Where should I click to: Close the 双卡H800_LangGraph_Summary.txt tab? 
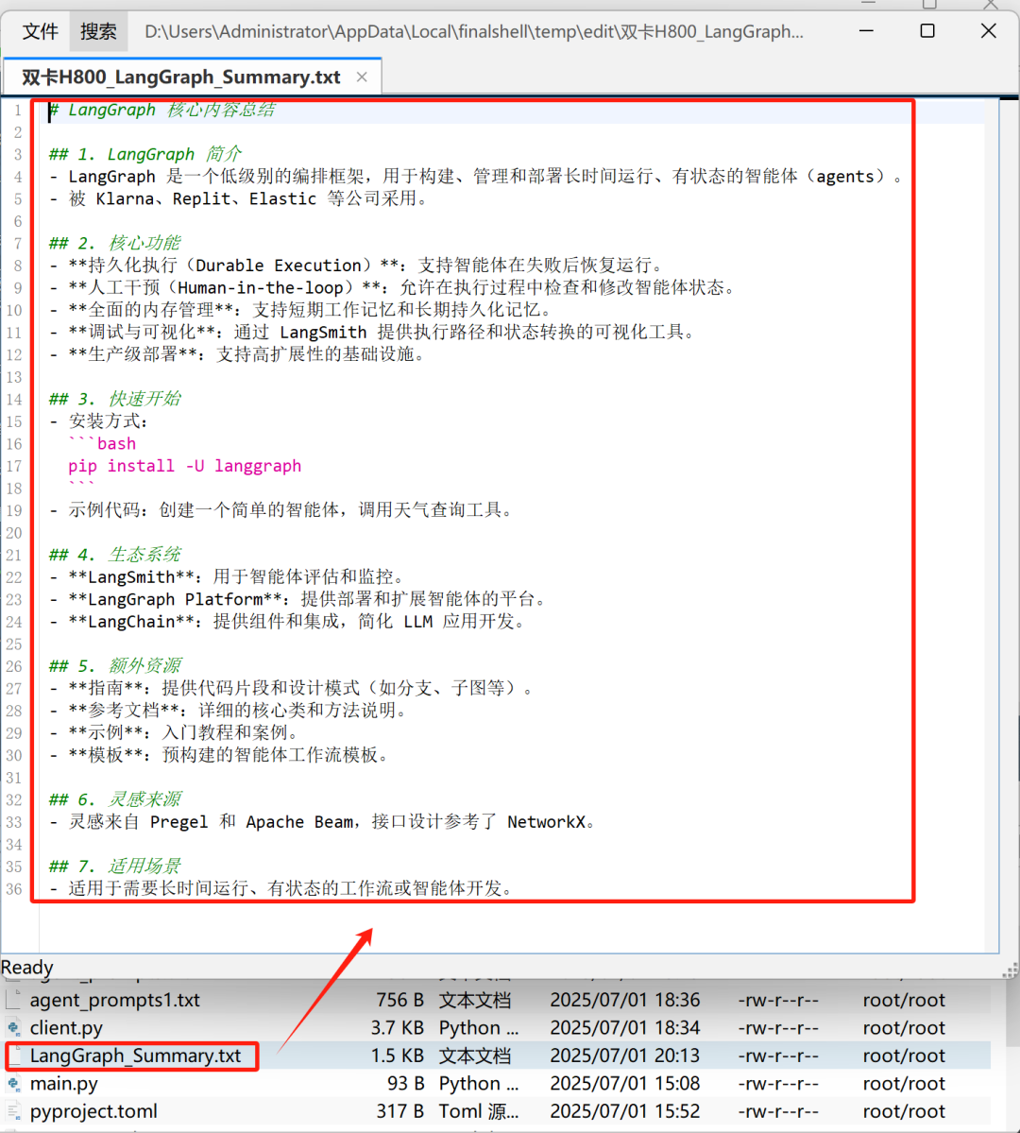coord(362,77)
